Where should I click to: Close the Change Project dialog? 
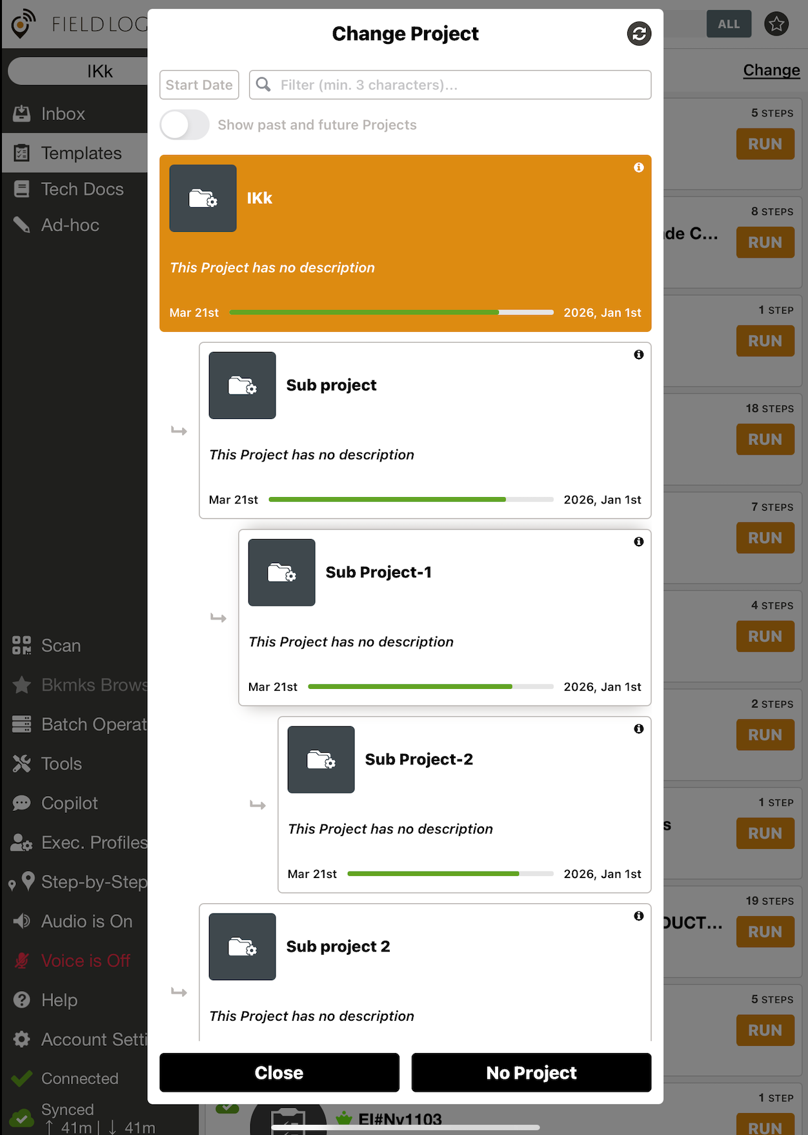tap(279, 1072)
